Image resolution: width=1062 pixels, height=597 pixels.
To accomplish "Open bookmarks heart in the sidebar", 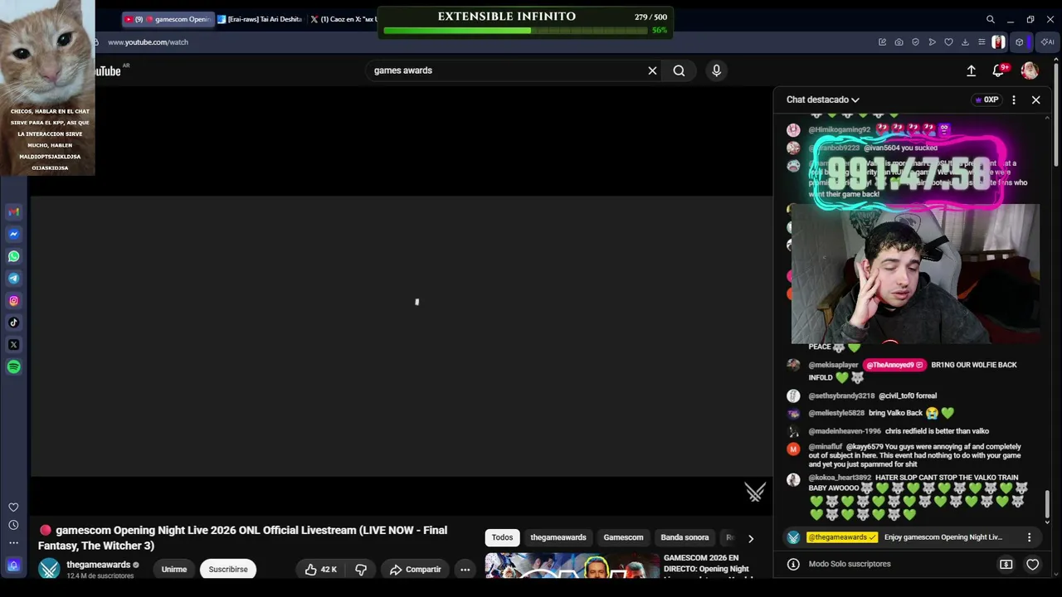I will tap(13, 507).
